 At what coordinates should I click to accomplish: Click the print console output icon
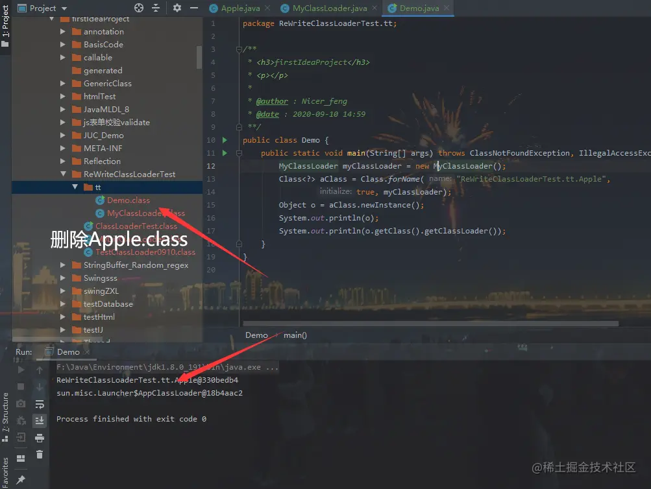(x=40, y=438)
